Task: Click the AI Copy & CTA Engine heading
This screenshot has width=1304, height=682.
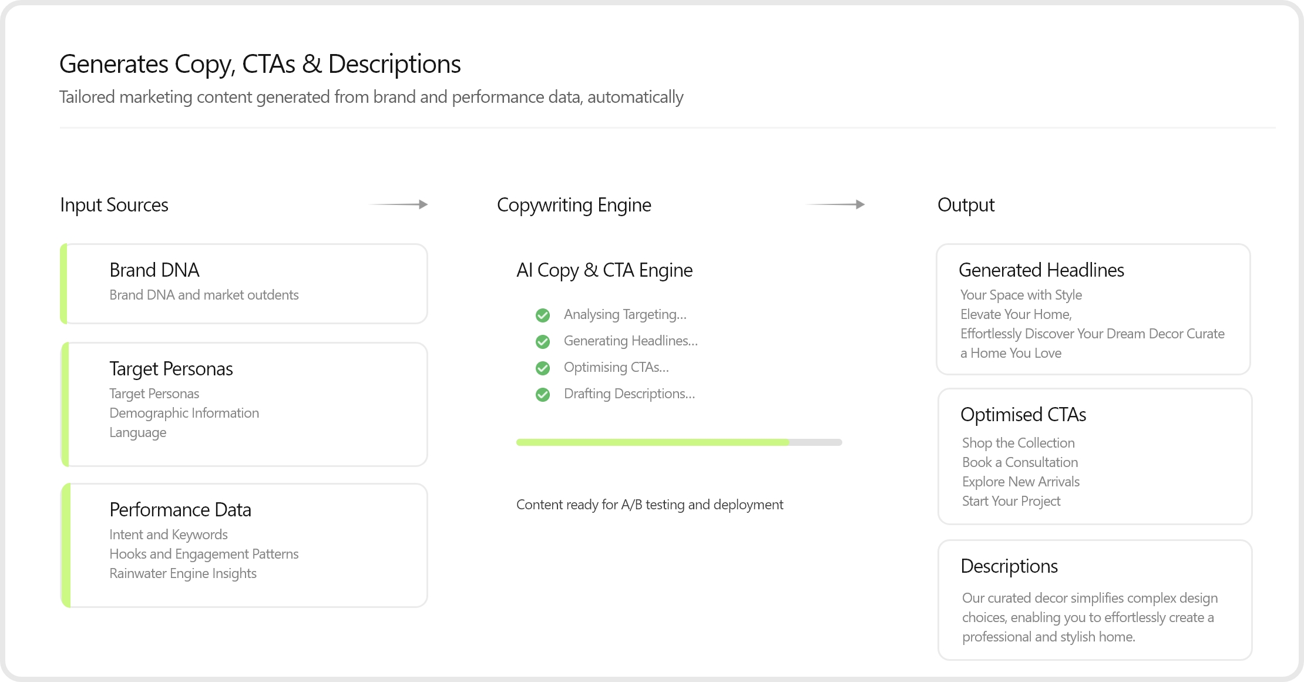Action: [604, 270]
